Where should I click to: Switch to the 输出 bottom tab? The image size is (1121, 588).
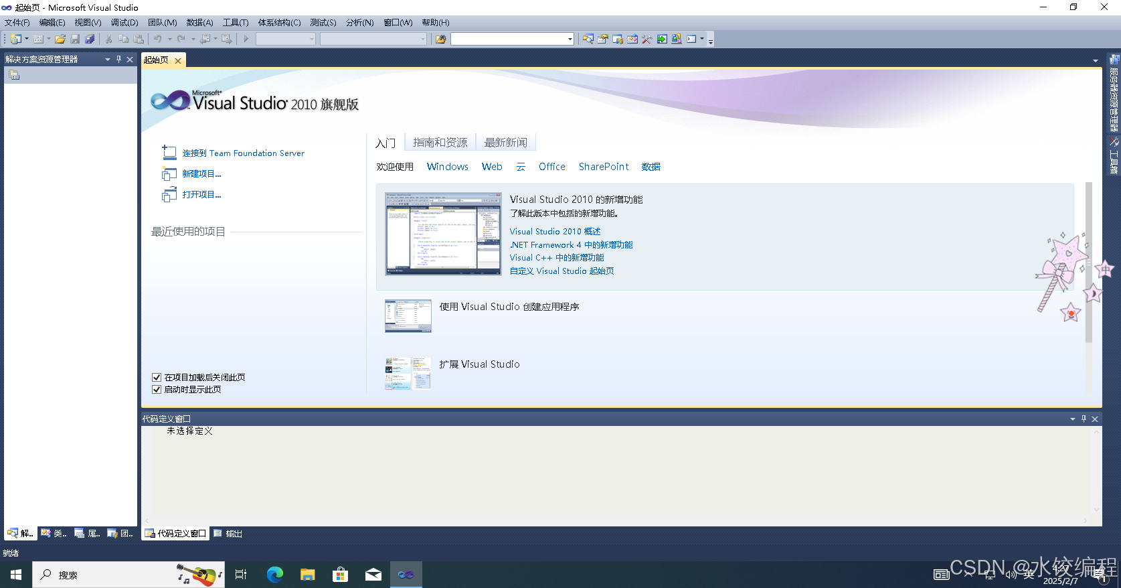coord(228,534)
